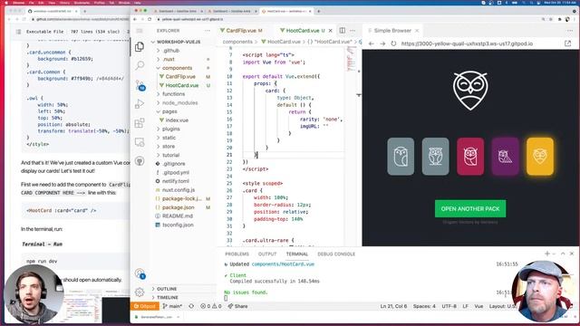
Task: Open the Manage gear icon
Action: point(140,292)
